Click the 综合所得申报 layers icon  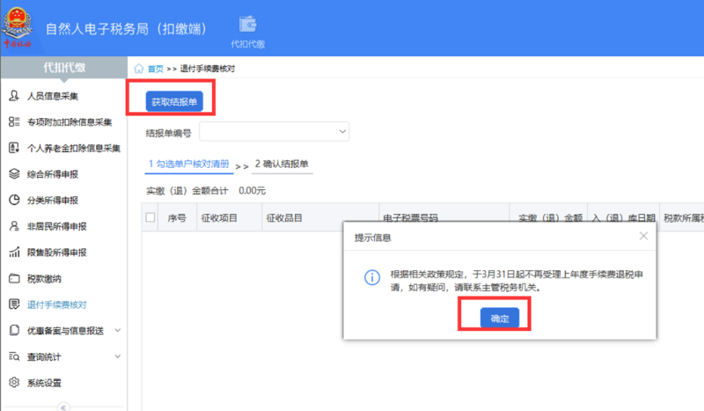[x=14, y=174]
